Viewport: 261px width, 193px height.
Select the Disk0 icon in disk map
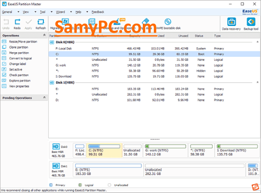tap(56, 147)
